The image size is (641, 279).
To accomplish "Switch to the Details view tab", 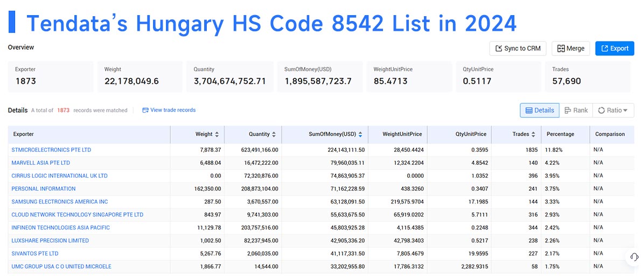I will point(540,110).
